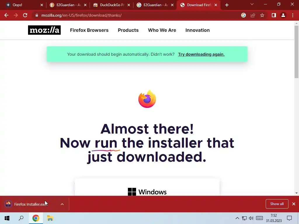Show hidden system tray icons
Viewport: 299px width, 224px height.
[x=237, y=218]
